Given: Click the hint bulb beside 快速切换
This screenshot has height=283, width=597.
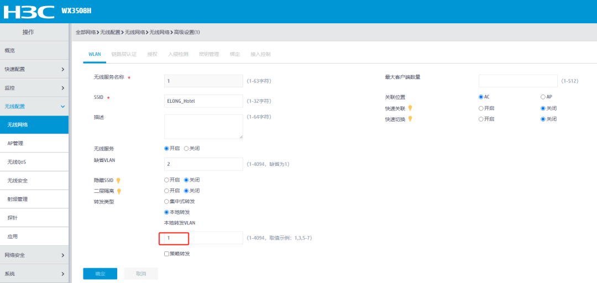Looking at the screenshot, I should (x=410, y=119).
